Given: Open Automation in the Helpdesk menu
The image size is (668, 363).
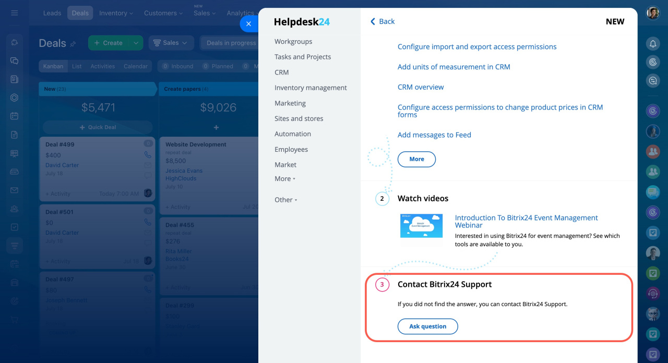Looking at the screenshot, I should pyautogui.click(x=293, y=134).
